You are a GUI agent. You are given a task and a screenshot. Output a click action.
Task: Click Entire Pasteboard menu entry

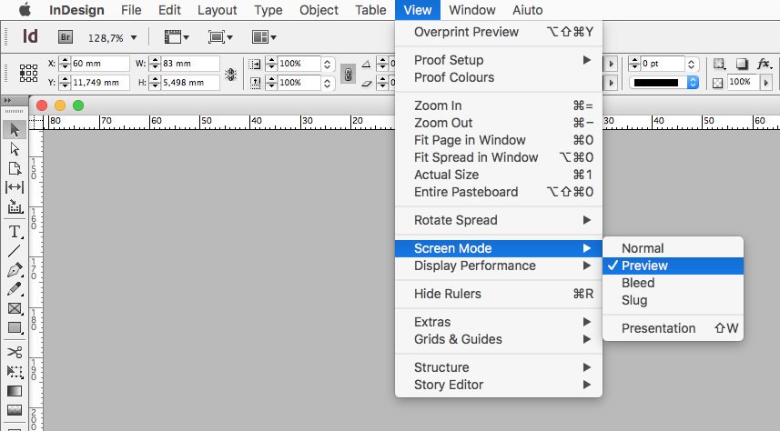(499, 192)
